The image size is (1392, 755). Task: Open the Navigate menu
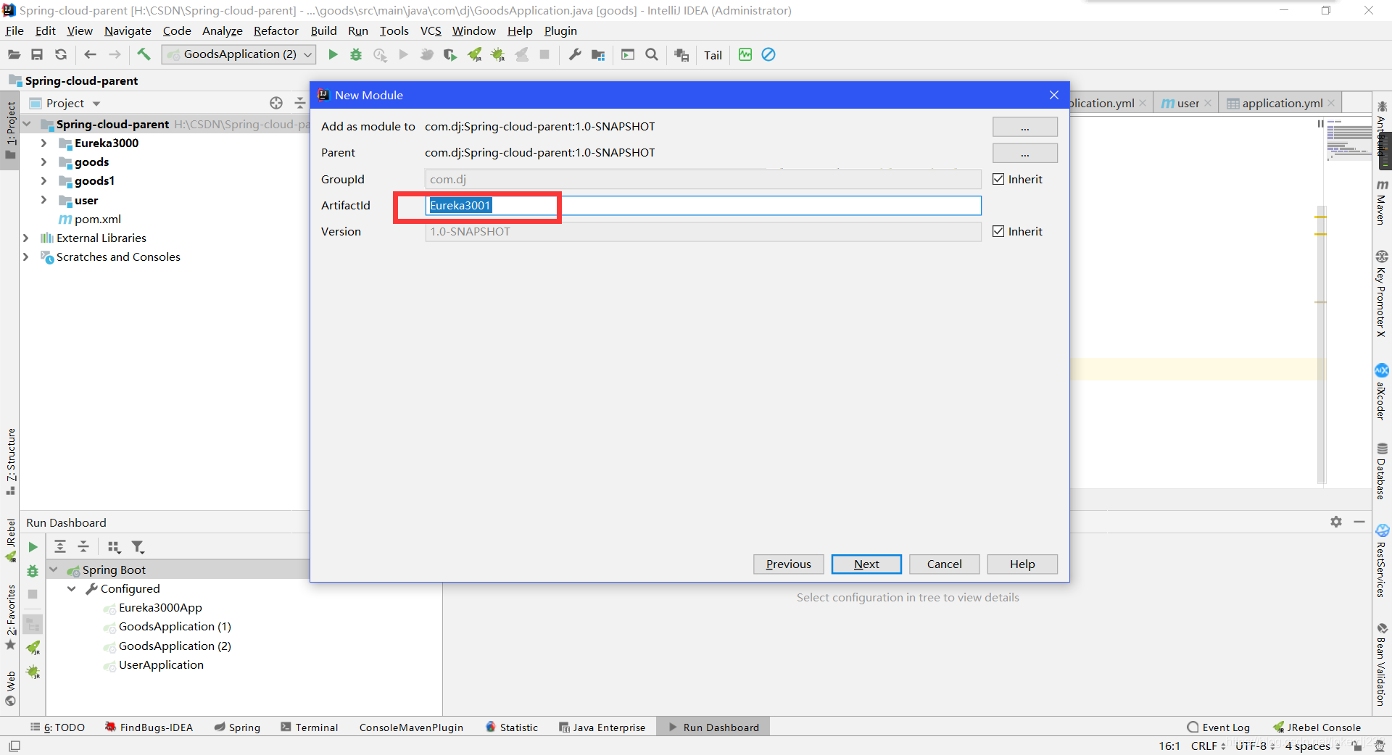128,30
